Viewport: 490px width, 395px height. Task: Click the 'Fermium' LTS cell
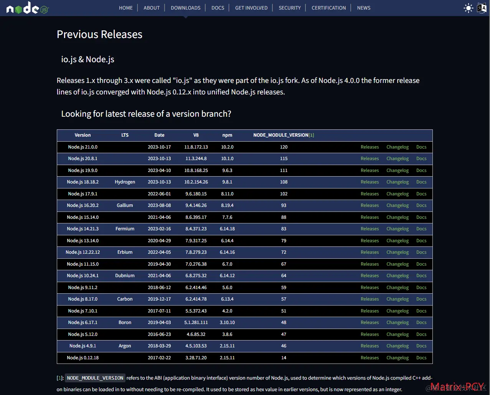(125, 229)
